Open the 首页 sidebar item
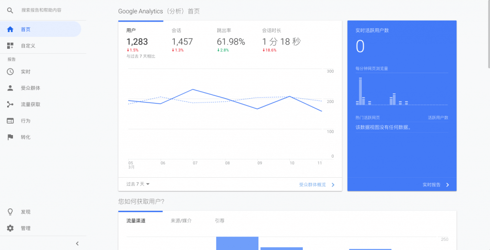Image resolution: width=490 pixels, height=250 pixels. pos(40,29)
